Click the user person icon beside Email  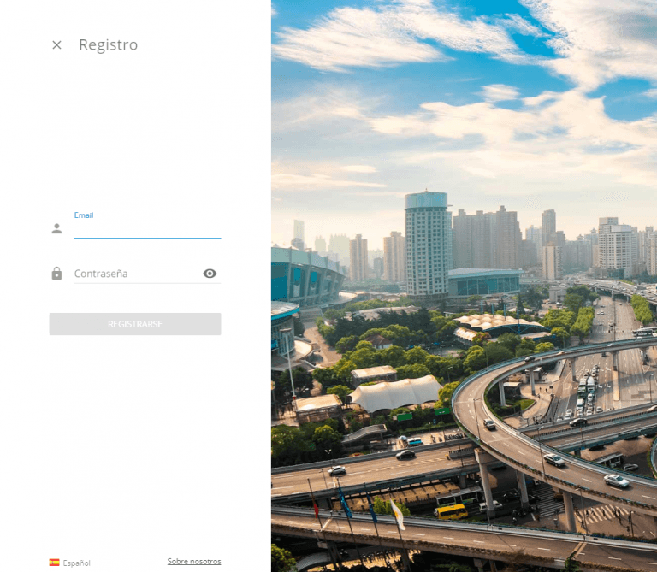pos(56,228)
